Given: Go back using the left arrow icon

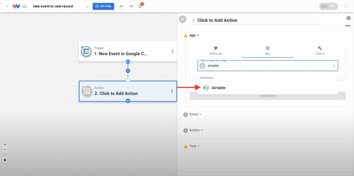Looking at the screenshot, I should (7, 6).
